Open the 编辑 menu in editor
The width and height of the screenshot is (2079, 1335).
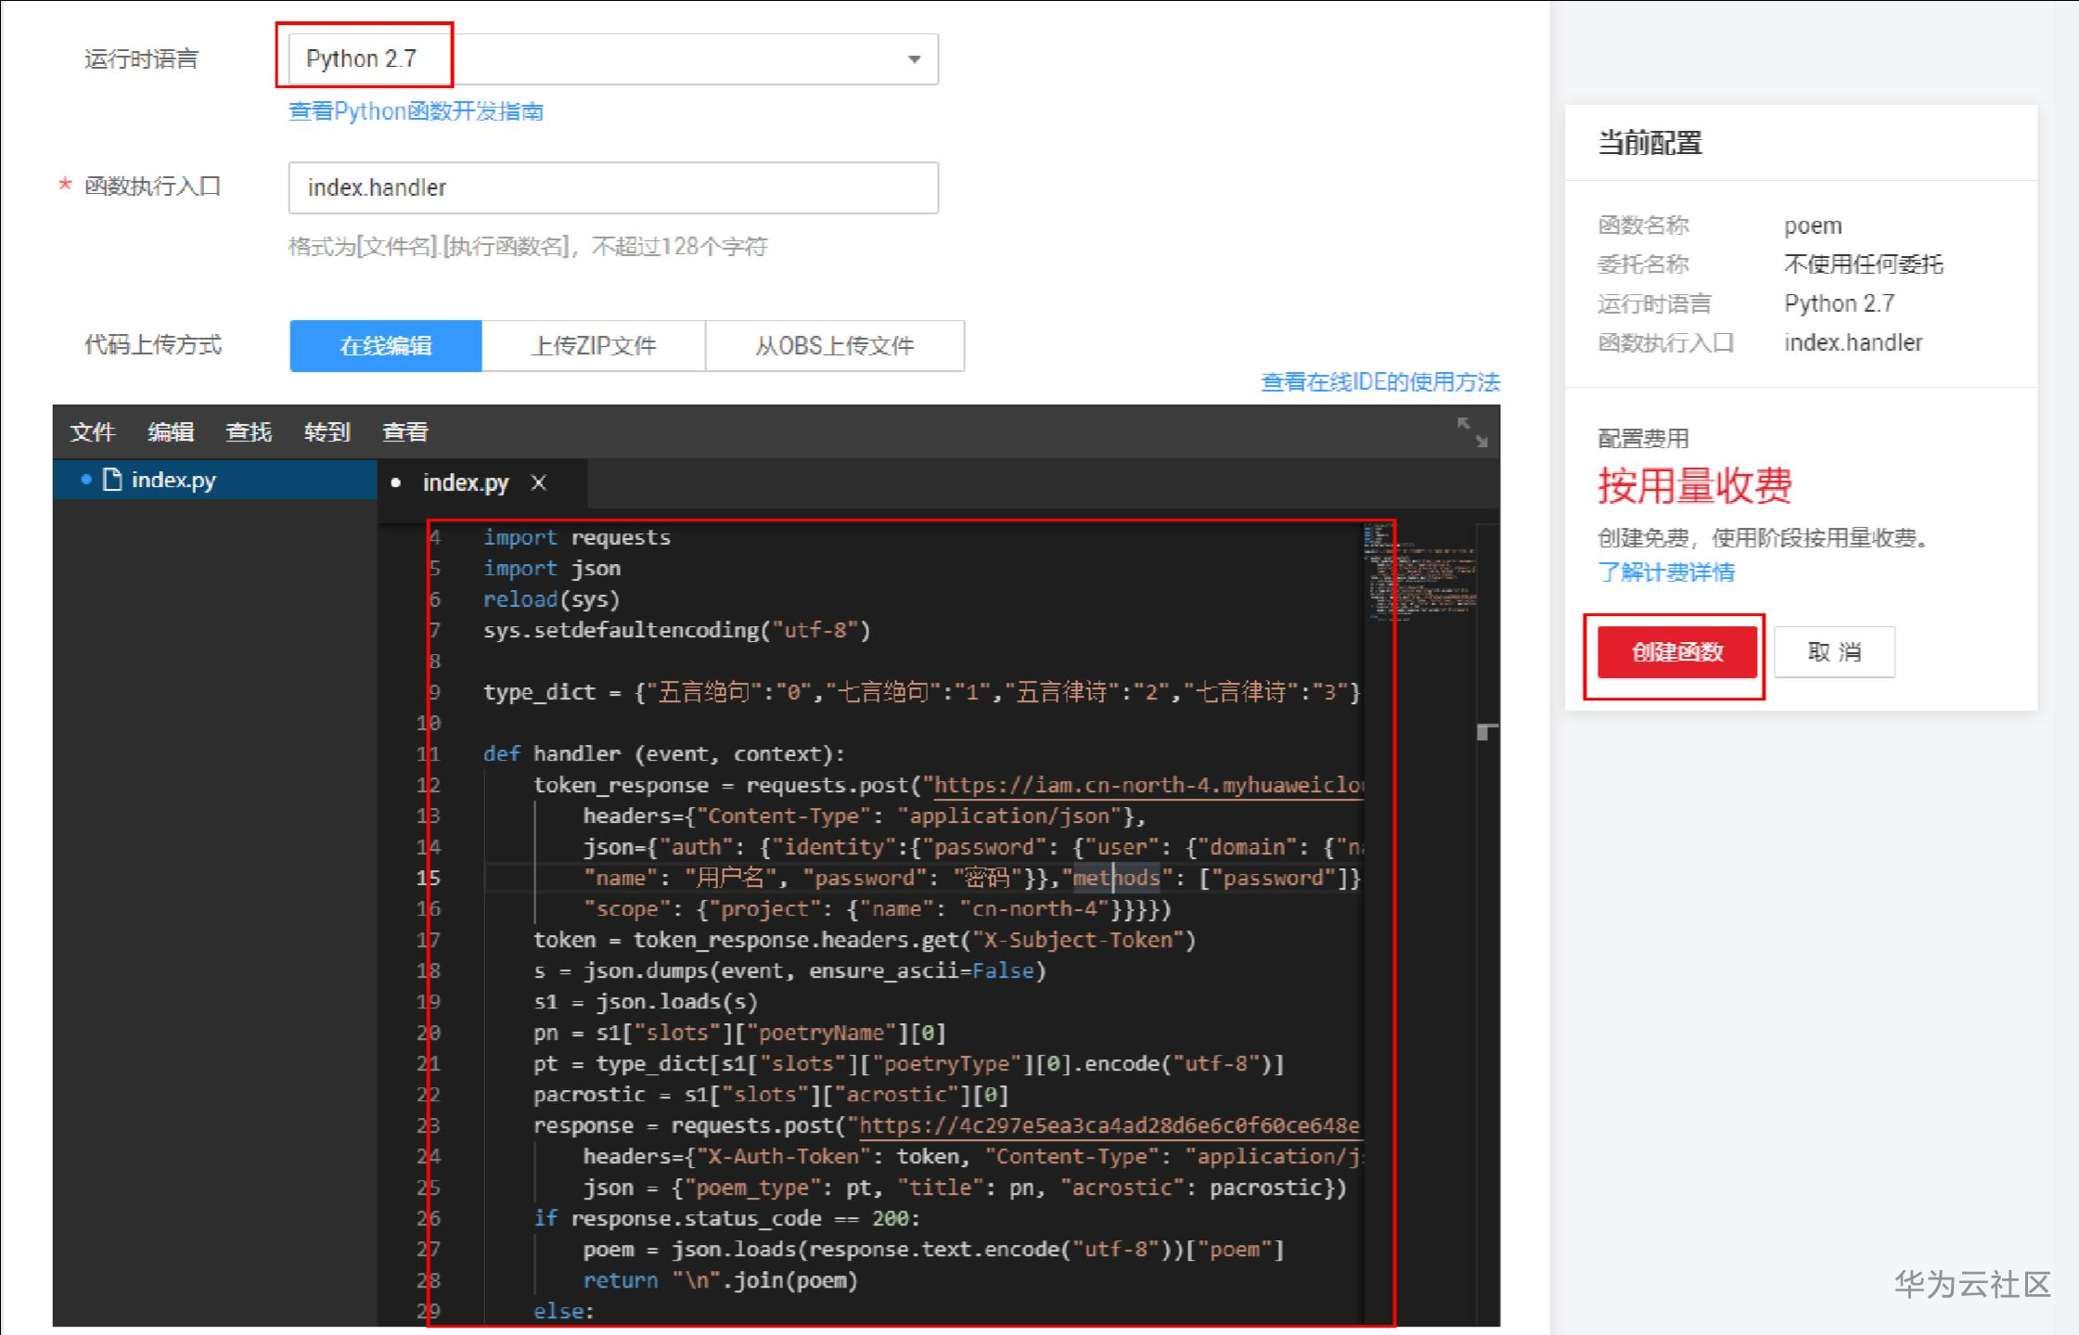171,432
